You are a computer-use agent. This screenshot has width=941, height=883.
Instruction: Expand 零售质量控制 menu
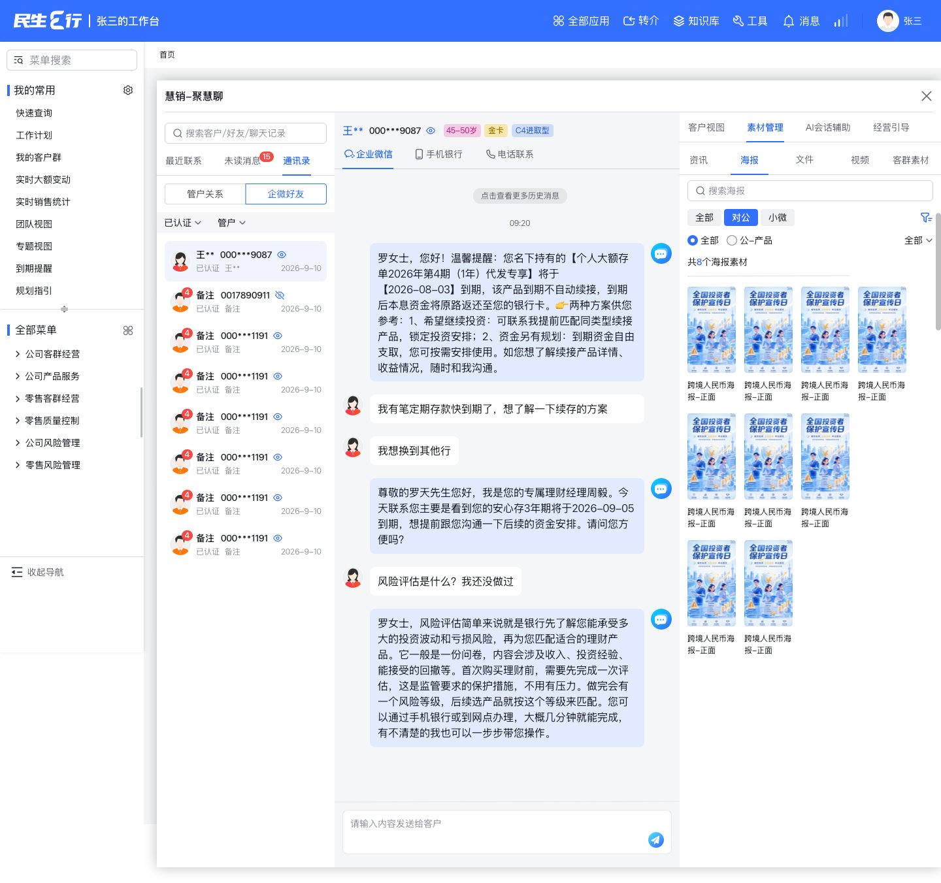tap(46, 421)
